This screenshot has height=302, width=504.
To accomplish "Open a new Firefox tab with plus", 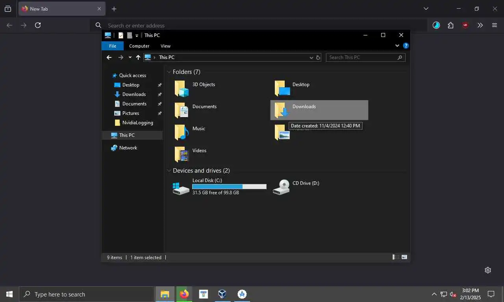I will (114, 9).
